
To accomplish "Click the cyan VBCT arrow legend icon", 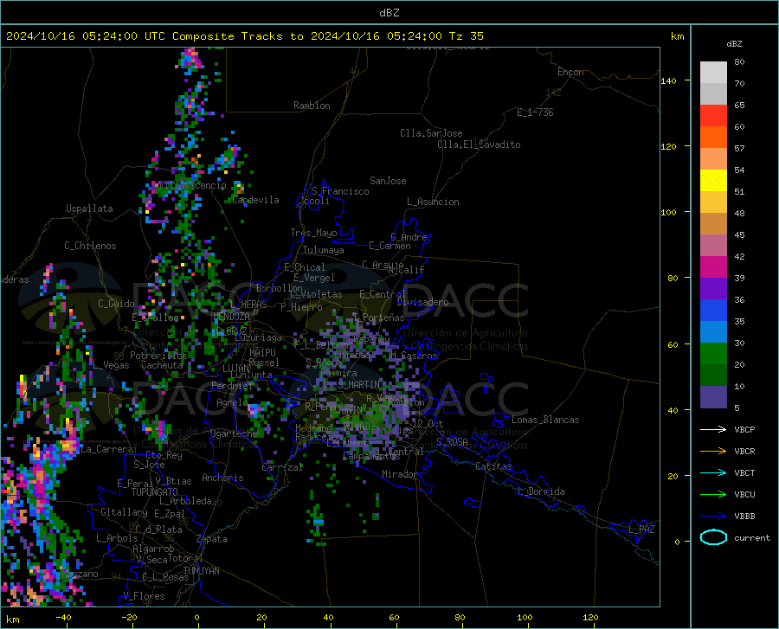I will click(713, 472).
